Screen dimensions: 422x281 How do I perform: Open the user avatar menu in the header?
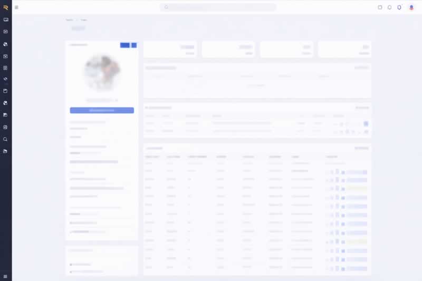click(411, 7)
